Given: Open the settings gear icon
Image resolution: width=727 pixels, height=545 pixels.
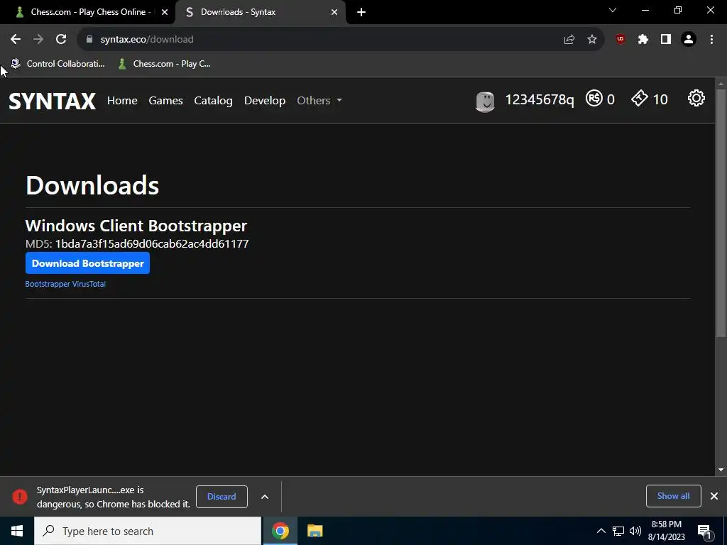Looking at the screenshot, I should click(696, 98).
